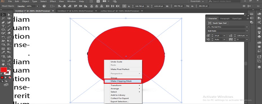
Task: Select the Paintbrush tool
Action: coord(9,30)
